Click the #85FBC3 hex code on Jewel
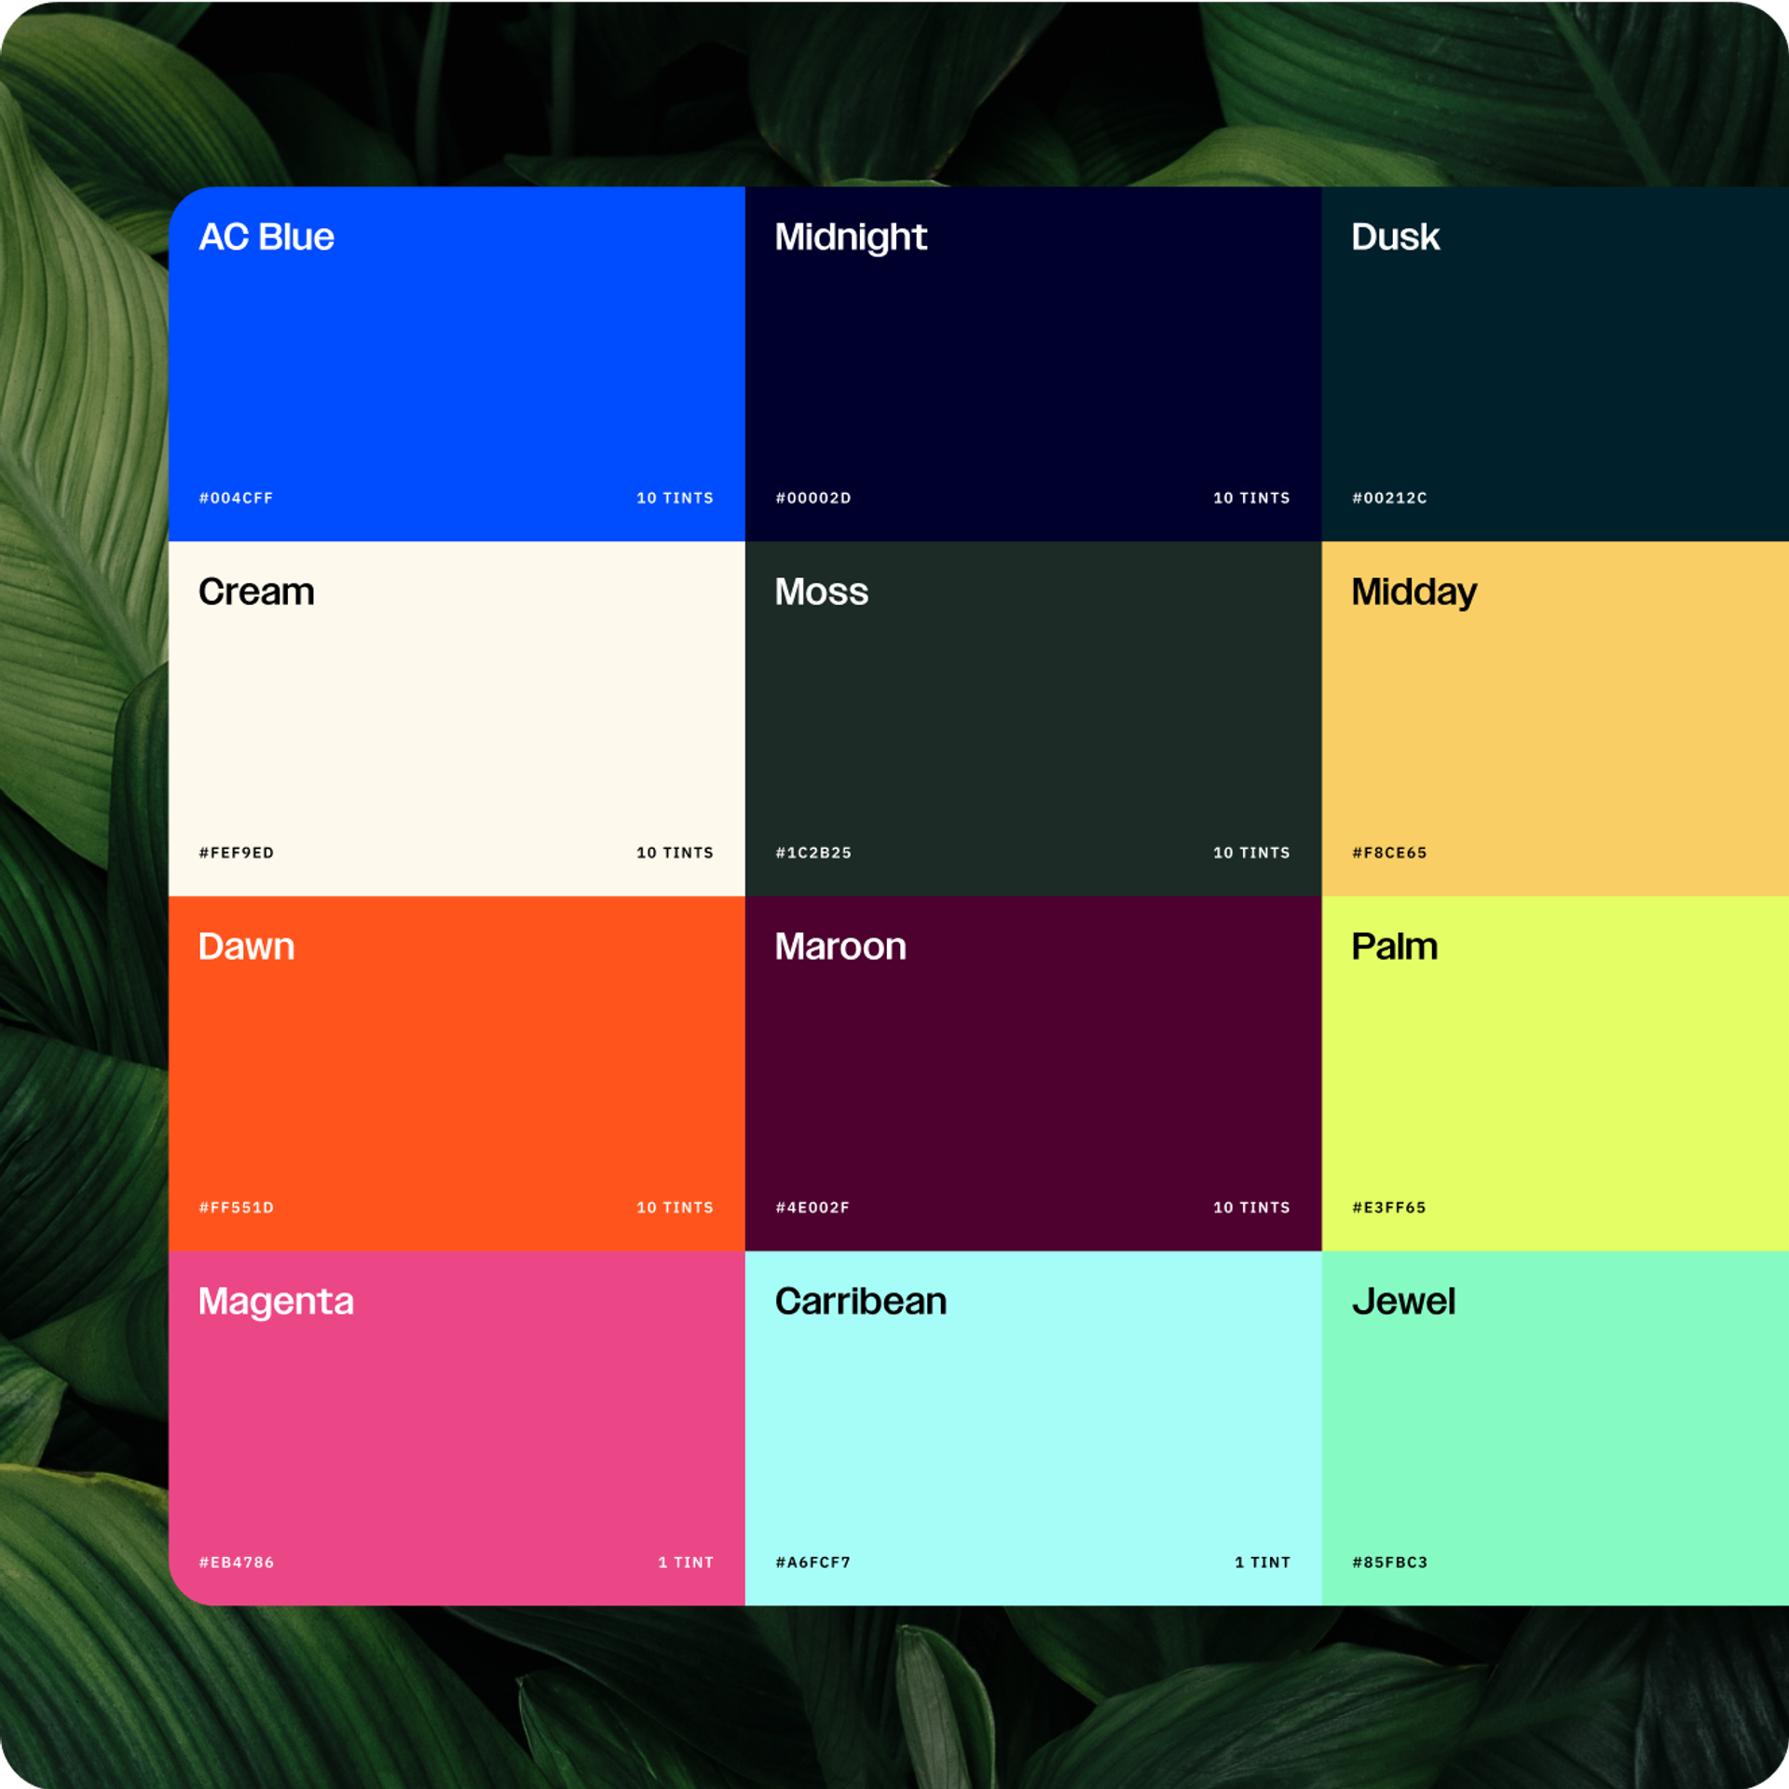Screen dimensions: 1789x1789 1389,1563
